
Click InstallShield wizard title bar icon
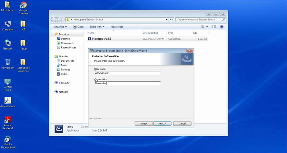(91, 51)
